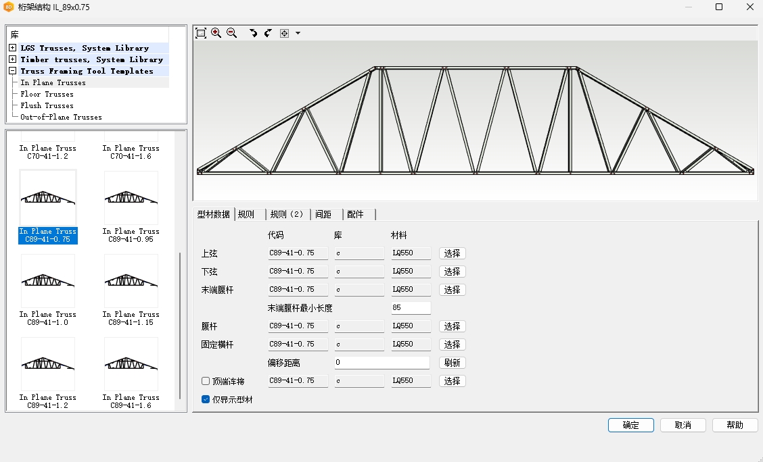This screenshot has height=462, width=763.
Task: Click the 固定横杆 code field
Action: pos(298,344)
